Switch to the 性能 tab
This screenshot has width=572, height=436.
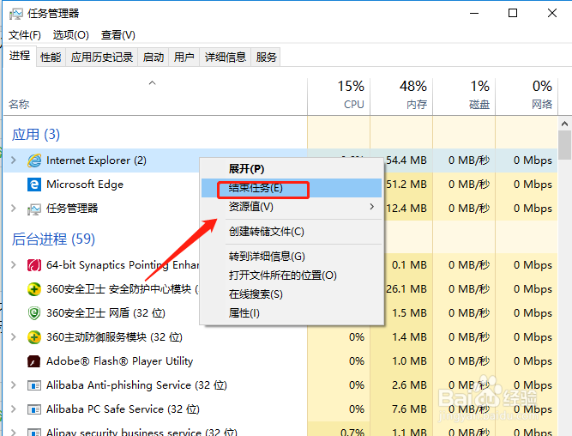click(x=51, y=57)
